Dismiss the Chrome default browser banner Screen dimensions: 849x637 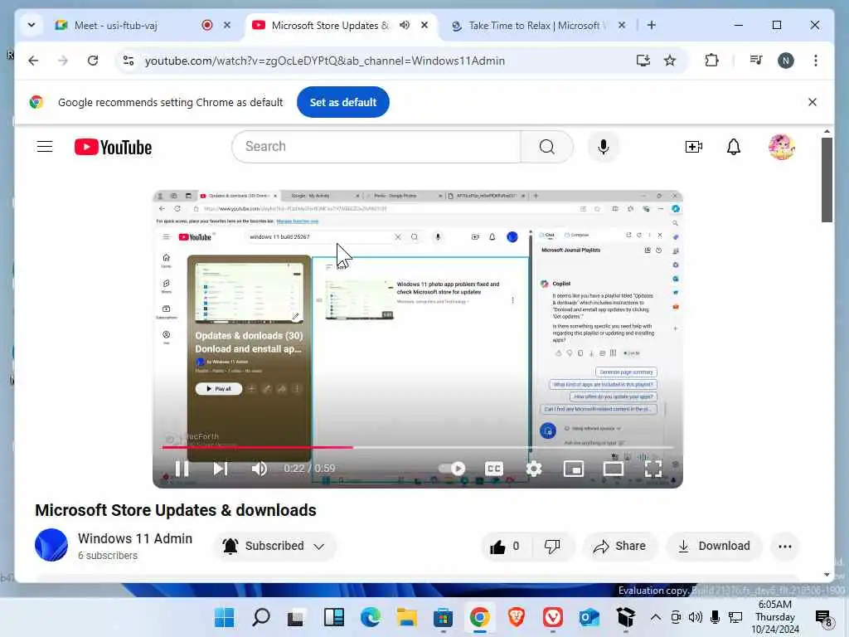click(812, 102)
